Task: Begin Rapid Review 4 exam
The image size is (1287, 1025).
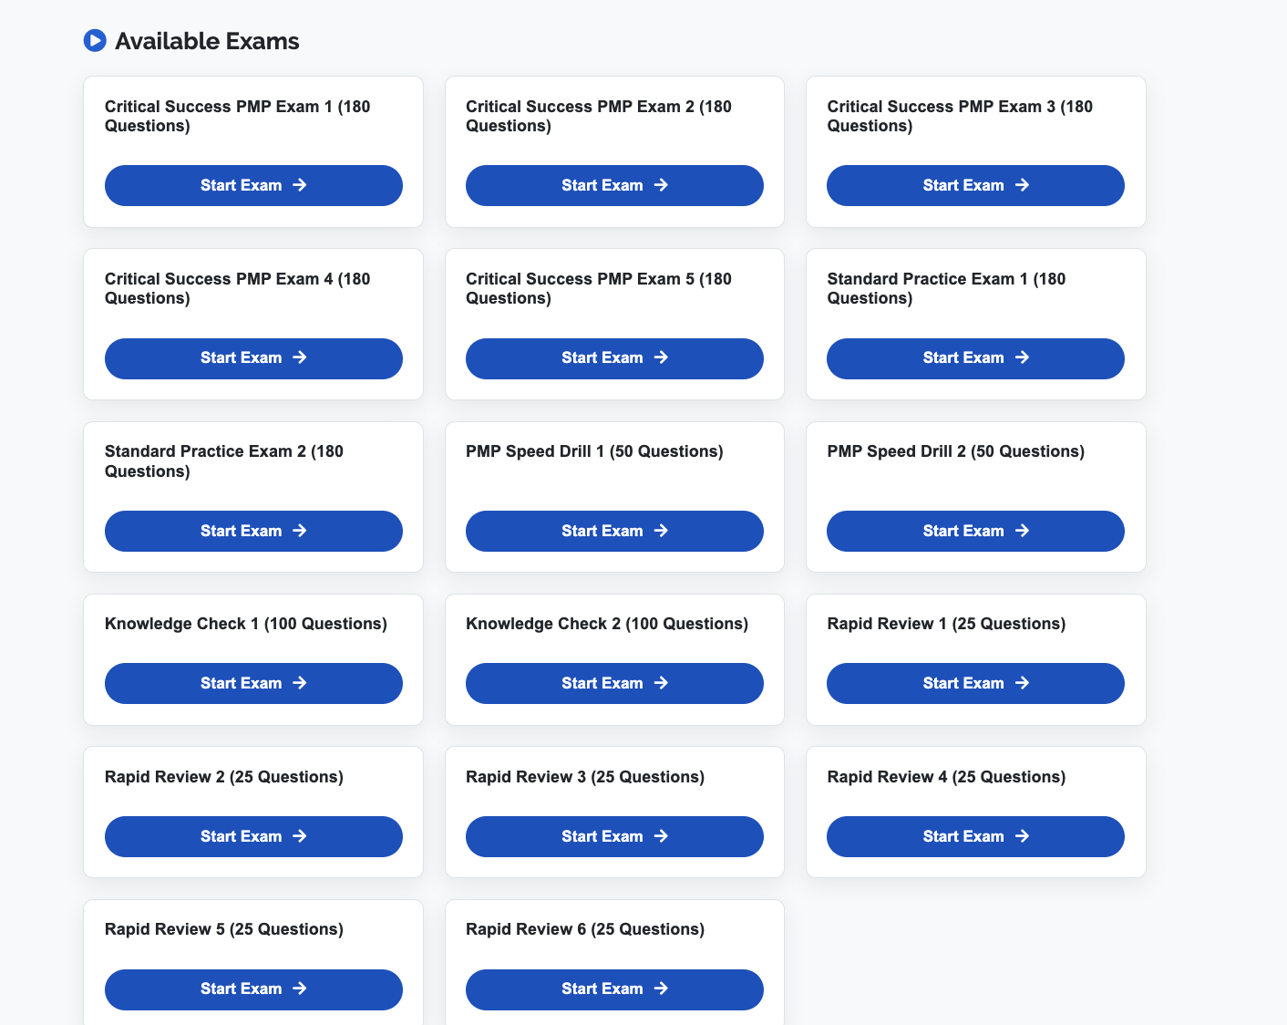Action: tap(975, 836)
